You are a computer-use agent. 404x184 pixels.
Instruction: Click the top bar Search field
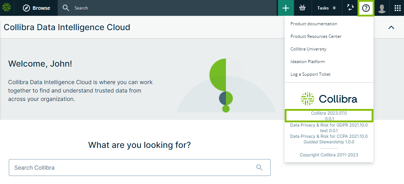(x=169, y=8)
